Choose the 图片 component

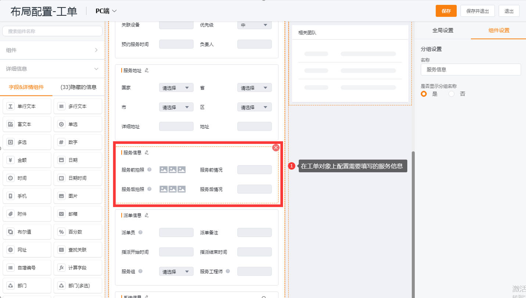78,196
